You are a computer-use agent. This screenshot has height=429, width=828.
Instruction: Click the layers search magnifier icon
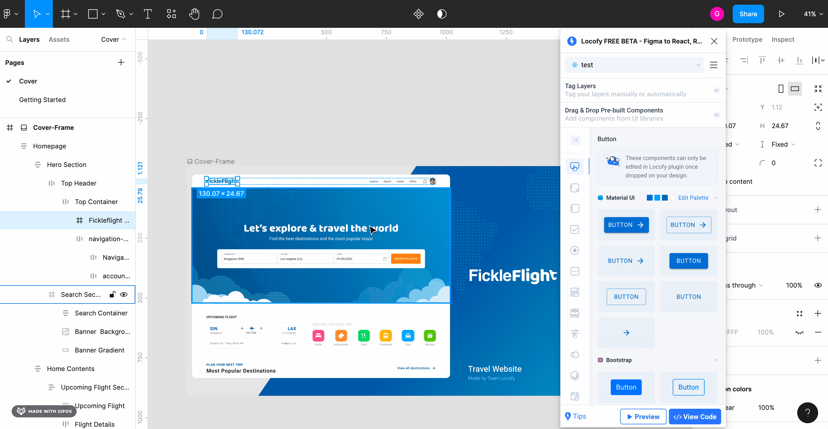[x=10, y=39]
